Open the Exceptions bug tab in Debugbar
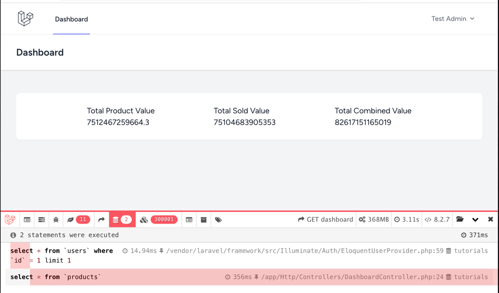The width and height of the screenshot is (499, 293). point(56,220)
